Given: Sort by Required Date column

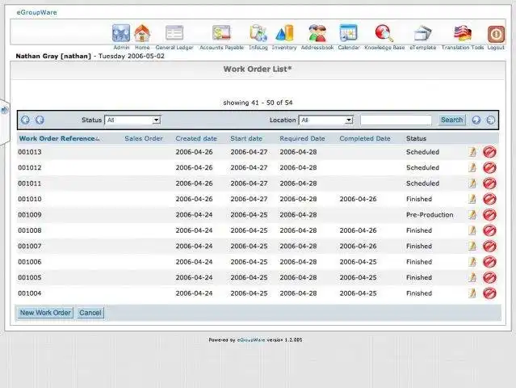Looking at the screenshot, I should [x=302, y=139].
